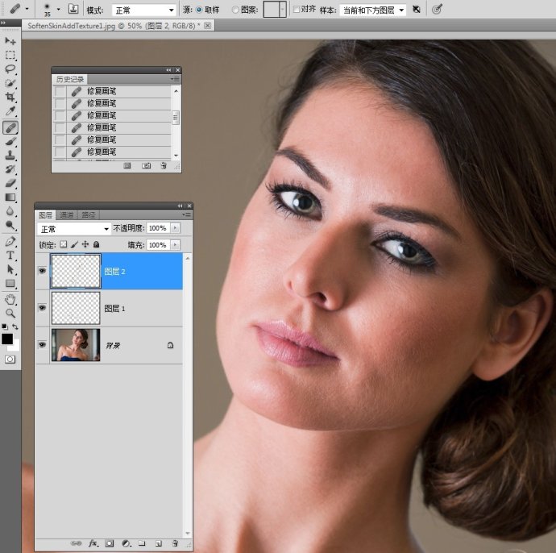Select the Path Selection arrow tool
Screen dimensions: 556x553
click(x=10, y=269)
